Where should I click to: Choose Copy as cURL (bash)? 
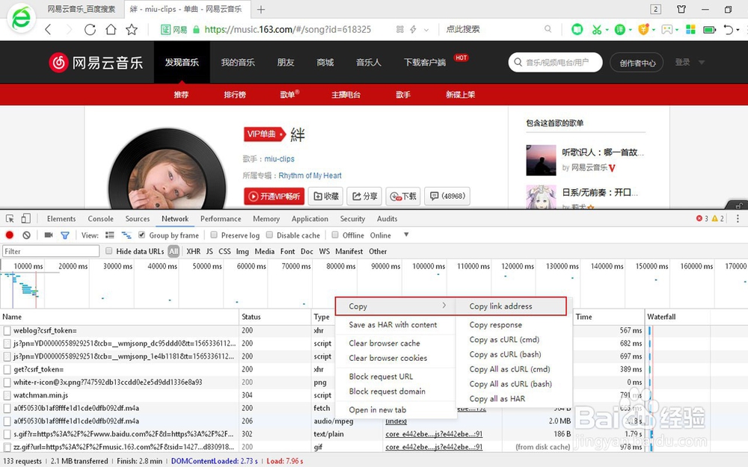pos(505,354)
